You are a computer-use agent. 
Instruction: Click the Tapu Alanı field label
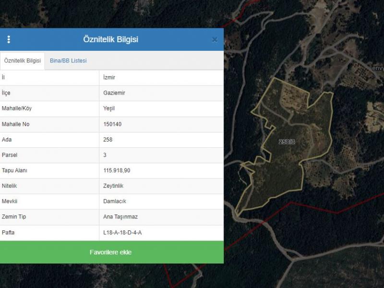pos(15,170)
